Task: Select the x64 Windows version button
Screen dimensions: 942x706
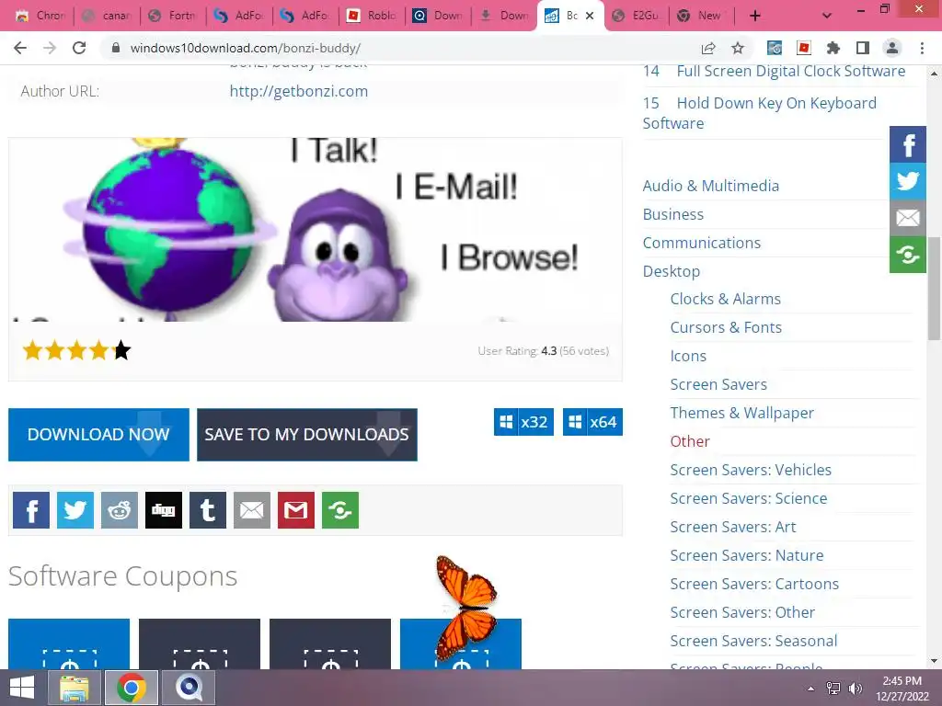Action: point(593,422)
